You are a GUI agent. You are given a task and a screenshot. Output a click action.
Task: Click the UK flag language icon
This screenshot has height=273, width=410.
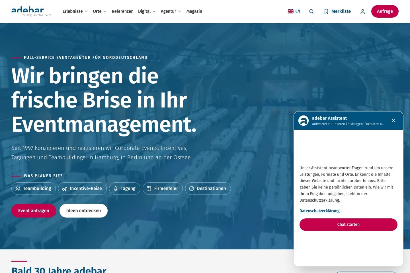pos(291,11)
